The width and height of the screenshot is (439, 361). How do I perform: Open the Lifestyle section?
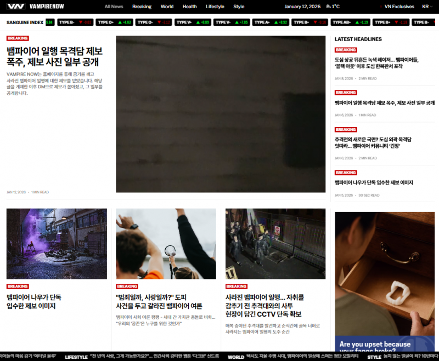pos(215,7)
